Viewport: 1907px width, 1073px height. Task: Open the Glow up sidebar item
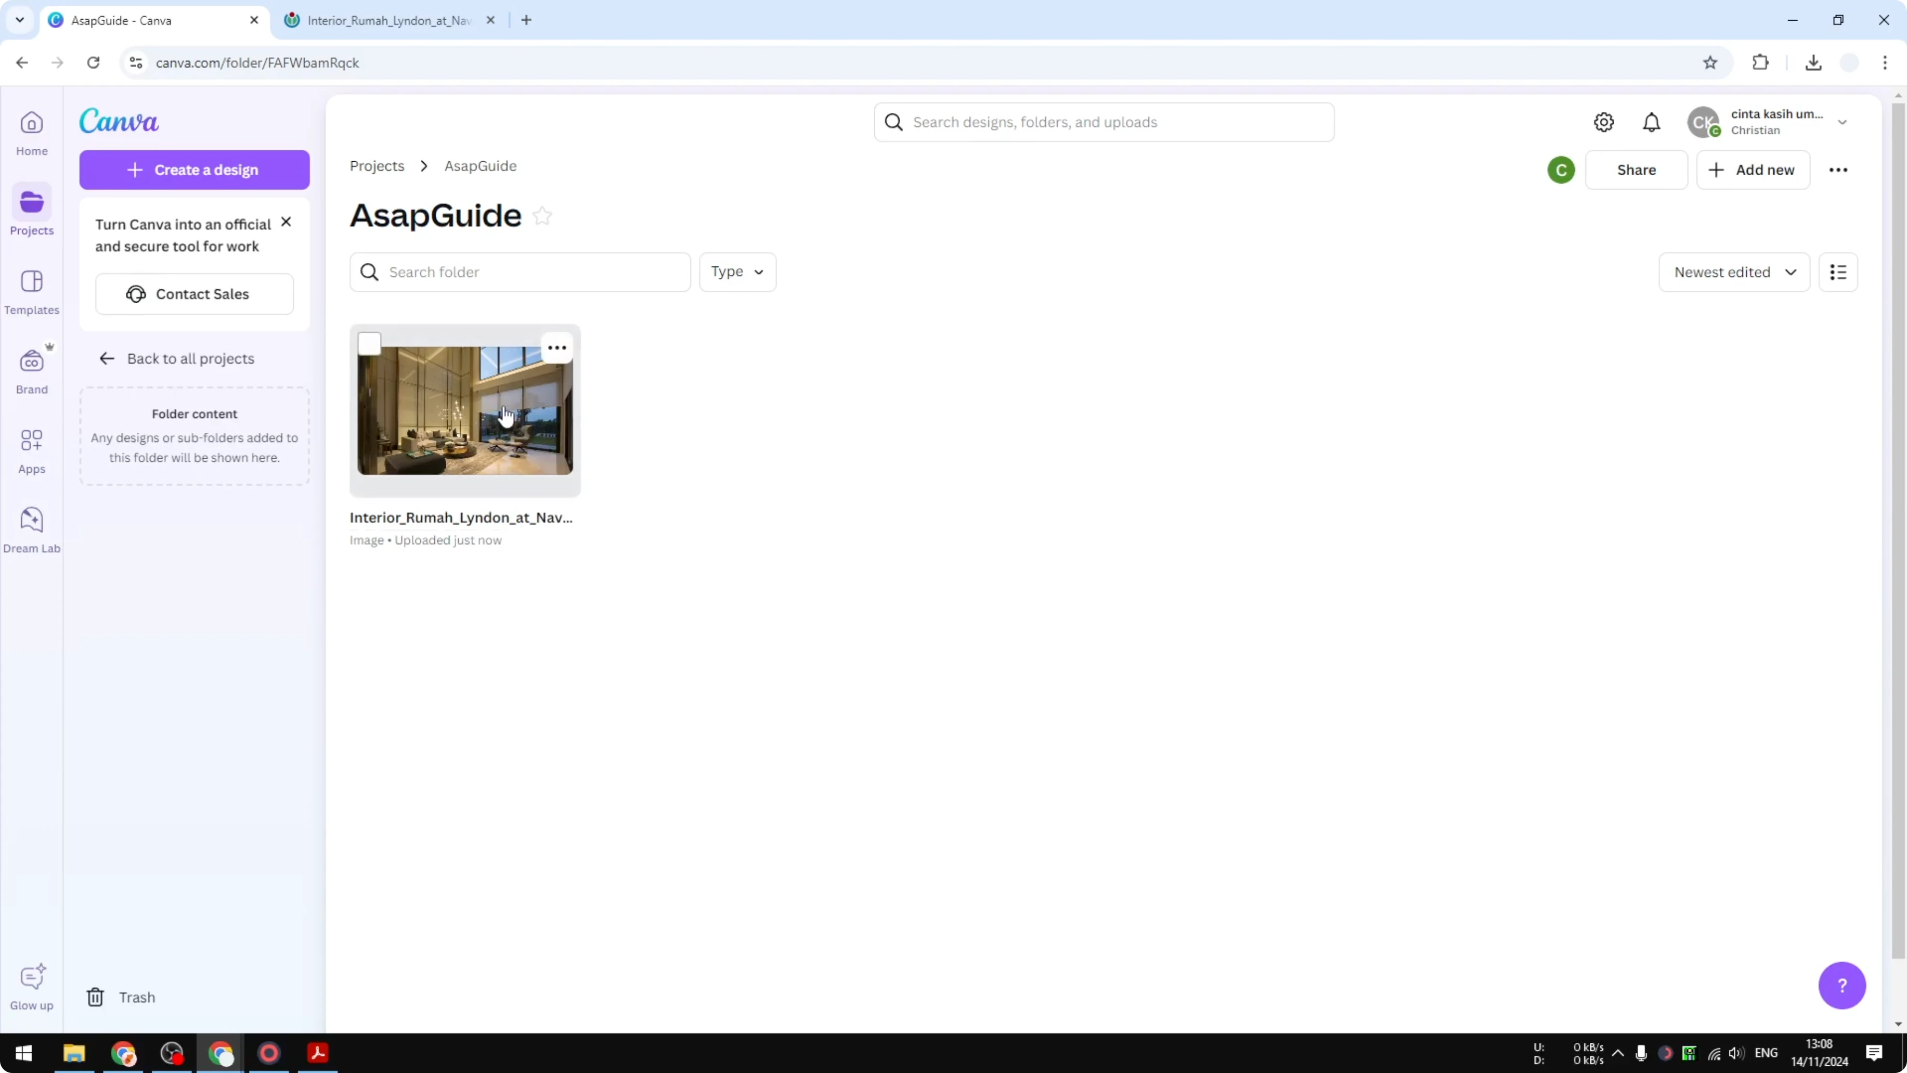31,985
